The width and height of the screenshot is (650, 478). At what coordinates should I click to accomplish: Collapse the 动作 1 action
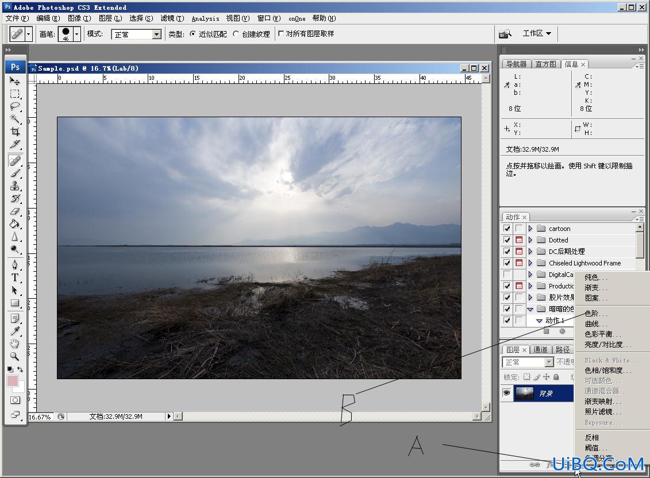point(539,321)
